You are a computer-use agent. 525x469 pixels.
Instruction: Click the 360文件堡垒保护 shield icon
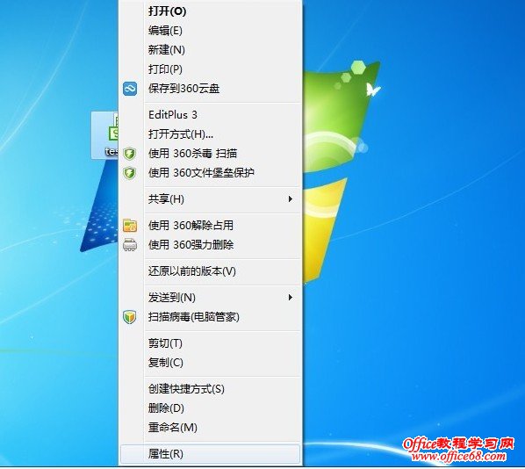point(130,173)
